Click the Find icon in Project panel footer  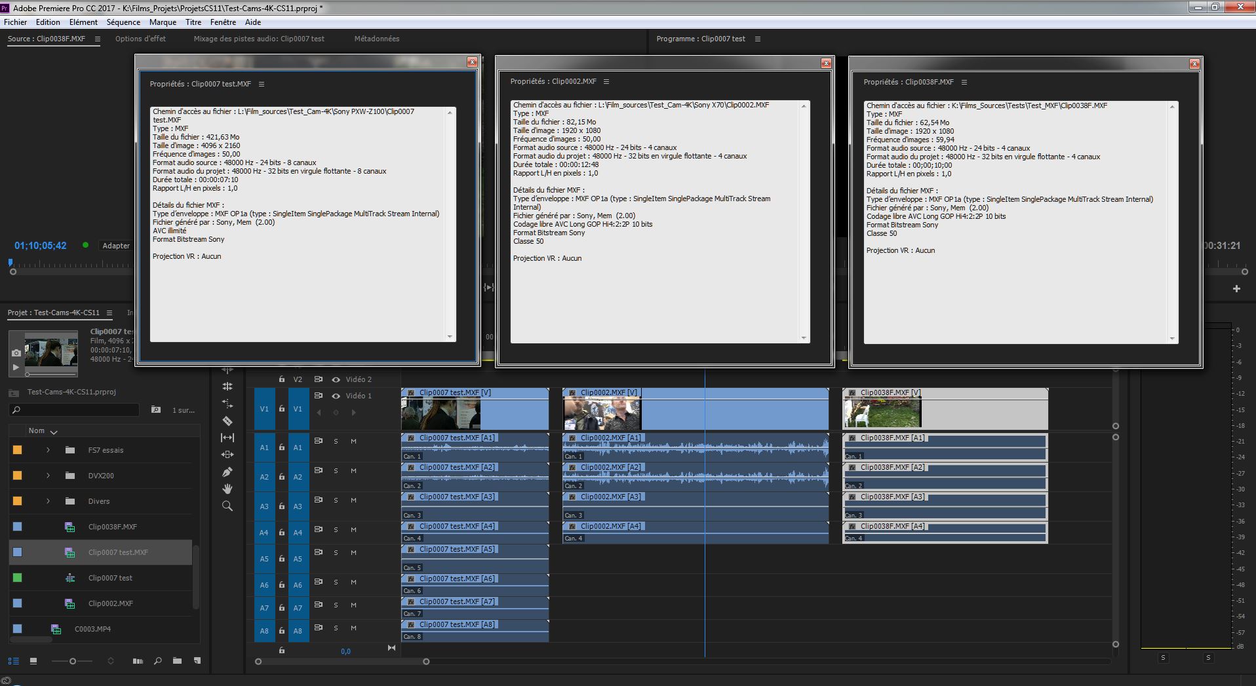tap(157, 661)
